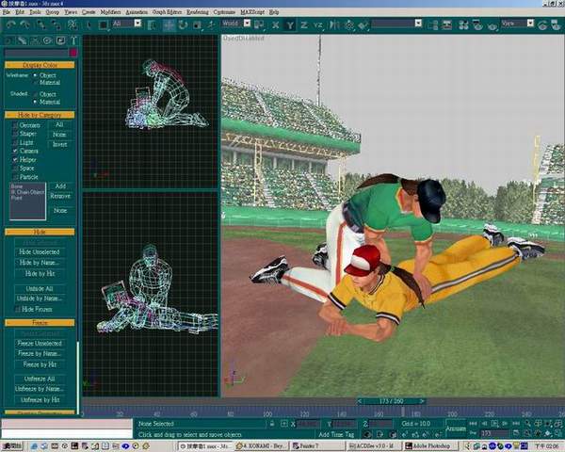Screen dimensions: 565x452
Task: Enable the Hide Frozen checkbox
Action: point(16,309)
